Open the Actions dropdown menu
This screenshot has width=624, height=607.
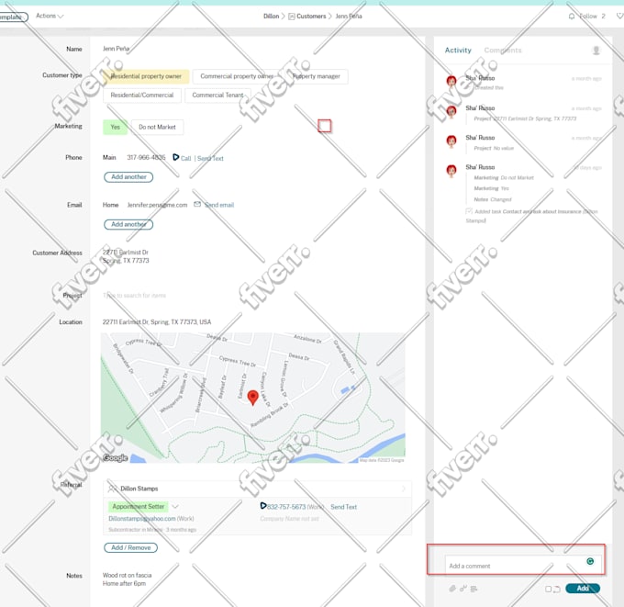coord(50,16)
